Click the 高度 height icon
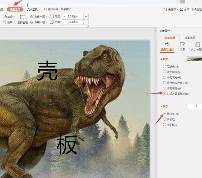The image size is (202, 178). [x=52, y=16]
